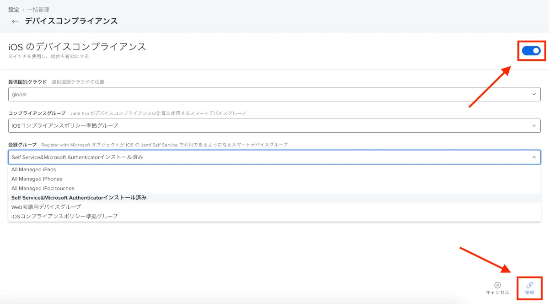Select Self Service&Microsoft Authenticator list option
549x304 pixels.
(79, 197)
